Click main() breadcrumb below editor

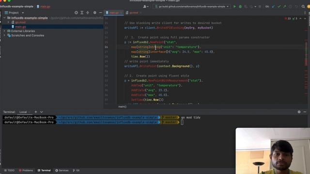click(123, 106)
